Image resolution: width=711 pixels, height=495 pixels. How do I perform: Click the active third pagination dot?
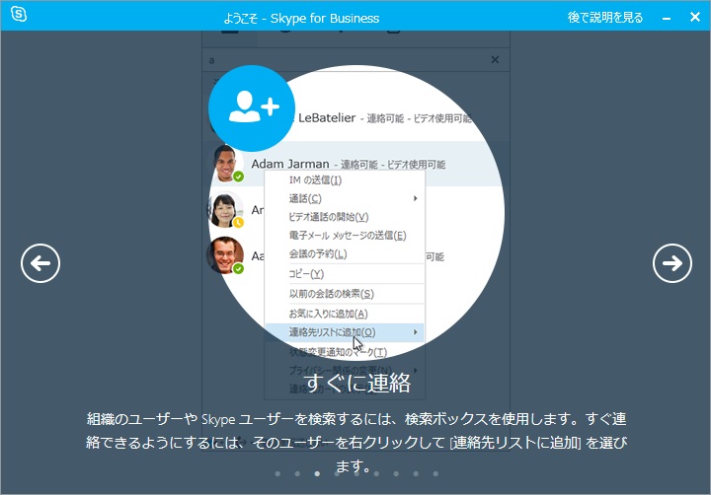click(317, 473)
